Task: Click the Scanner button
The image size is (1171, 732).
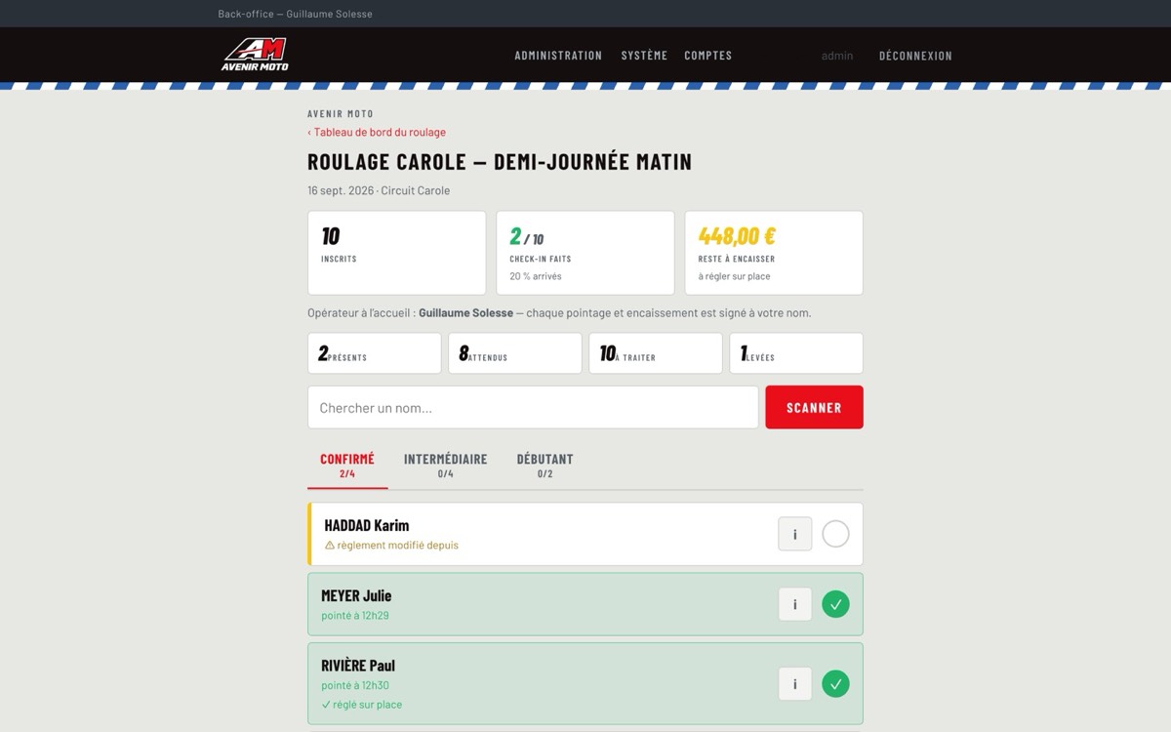Action: click(x=814, y=407)
